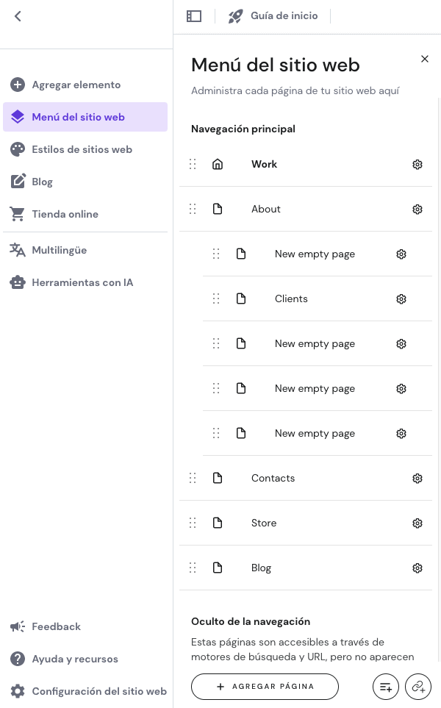Click the add dropdown list icon button

click(385, 687)
